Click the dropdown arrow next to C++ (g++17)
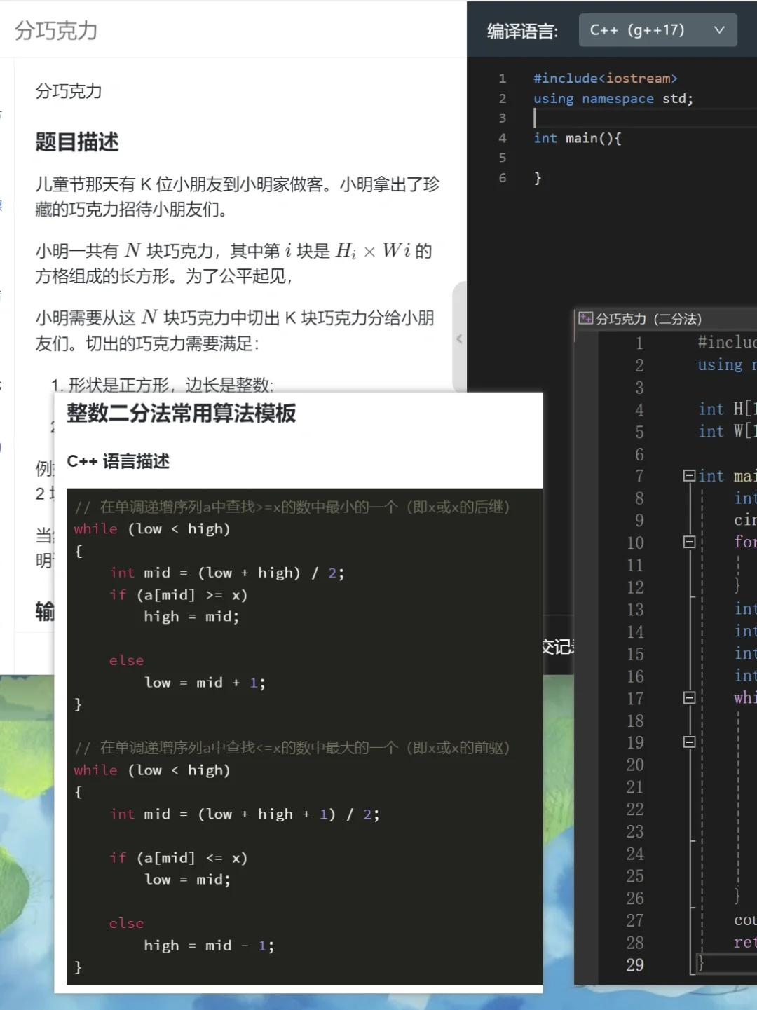Image resolution: width=757 pixels, height=1010 pixels. (719, 30)
